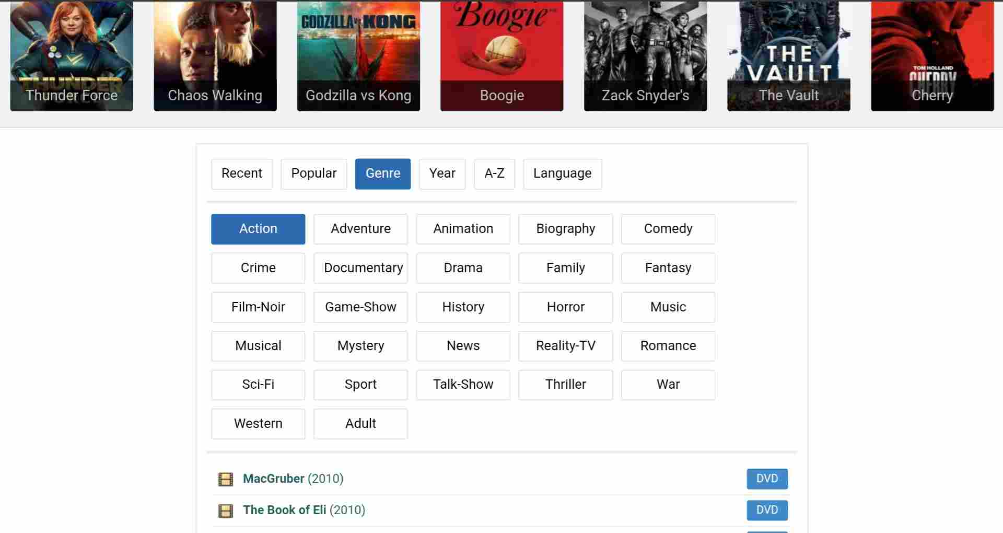Image resolution: width=1003 pixels, height=533 pixels.
Task: Choose the Animation genre
Action: click(x=463, y=229)
